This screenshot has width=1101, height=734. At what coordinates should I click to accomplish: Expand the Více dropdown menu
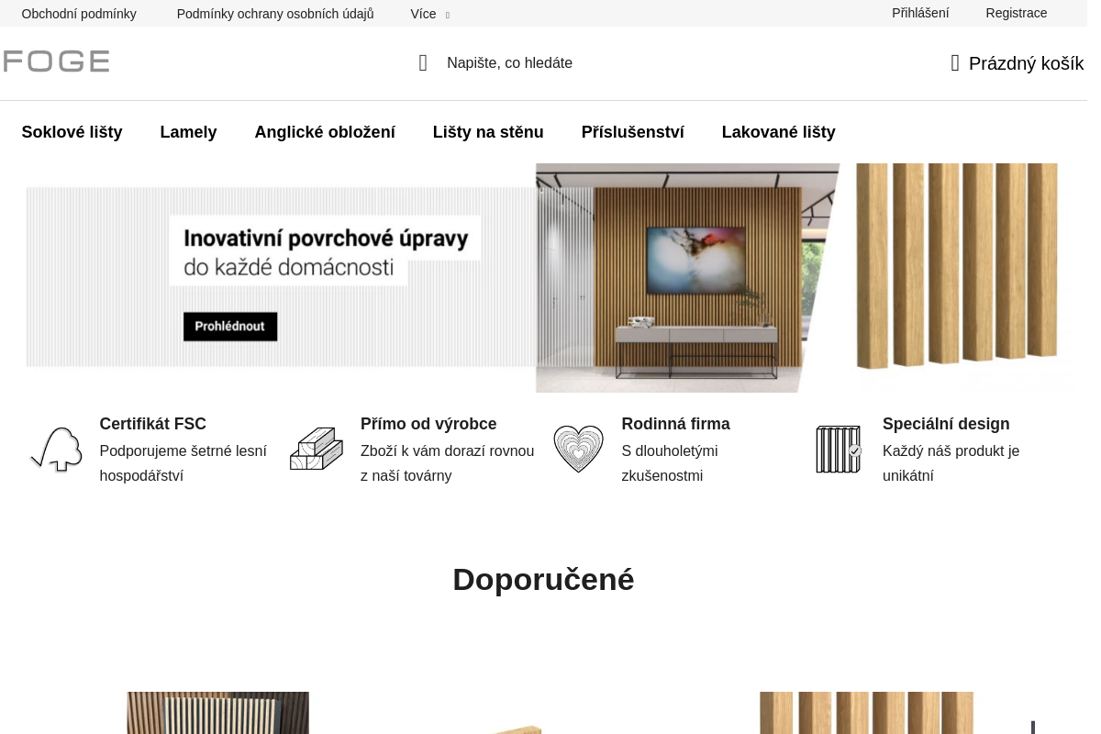click(x=429, y=14)
